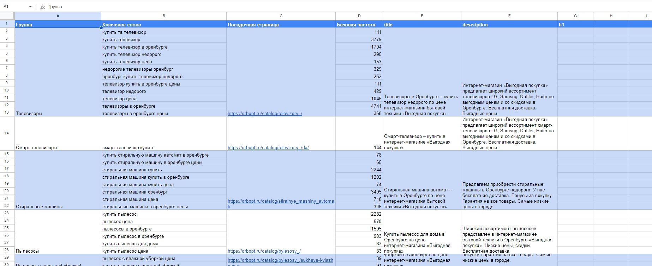This screenshot has height=266, width=652.
Task: Select title cell Купить пылесос для дома
Action: 422,232
